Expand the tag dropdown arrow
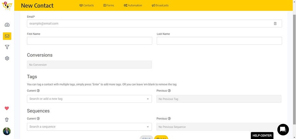Viewport: 296px width, 139px height. coord(148,99)
